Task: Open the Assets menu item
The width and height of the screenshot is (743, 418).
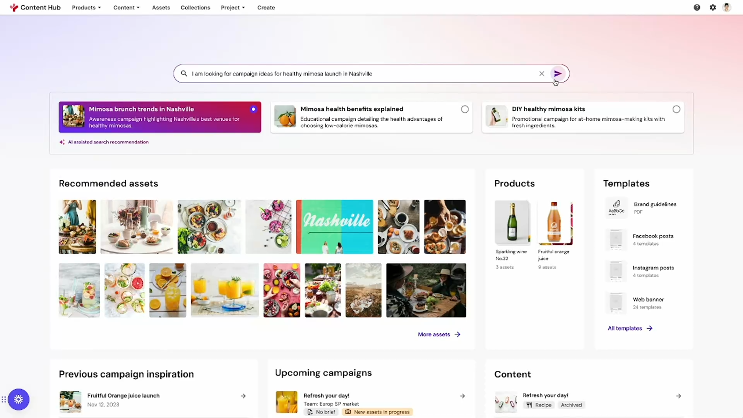Action: 161,7
